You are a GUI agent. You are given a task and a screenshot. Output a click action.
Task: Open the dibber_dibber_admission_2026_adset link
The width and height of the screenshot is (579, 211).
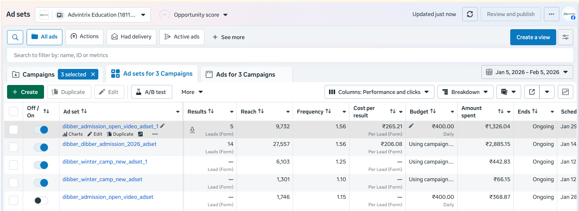click(109, 144)
